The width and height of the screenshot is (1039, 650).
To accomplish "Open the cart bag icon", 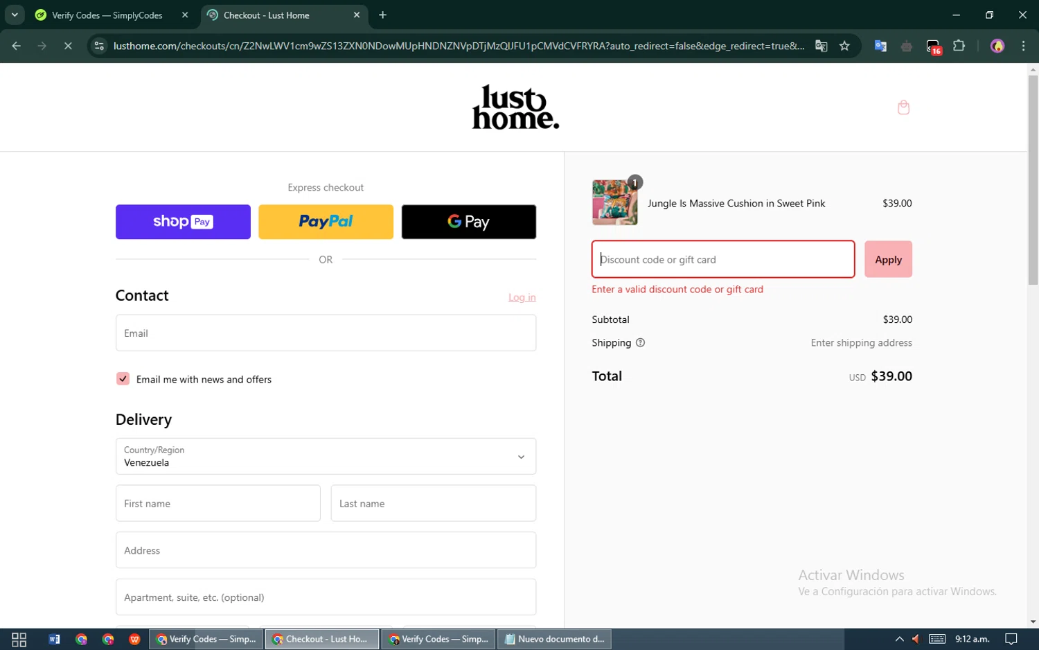I will [x=903, y=107].
